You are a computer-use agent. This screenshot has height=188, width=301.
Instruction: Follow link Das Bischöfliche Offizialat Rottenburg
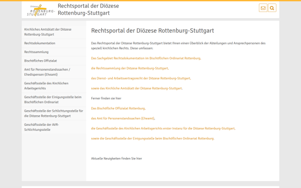coord(118,108)
